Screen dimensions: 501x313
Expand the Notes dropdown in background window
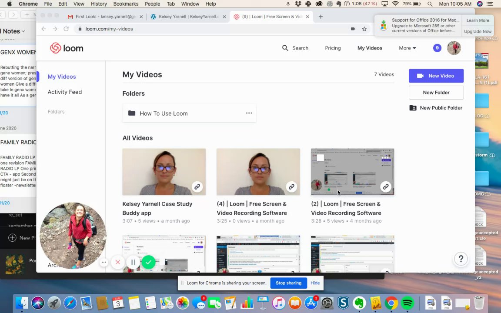(23, 31)
